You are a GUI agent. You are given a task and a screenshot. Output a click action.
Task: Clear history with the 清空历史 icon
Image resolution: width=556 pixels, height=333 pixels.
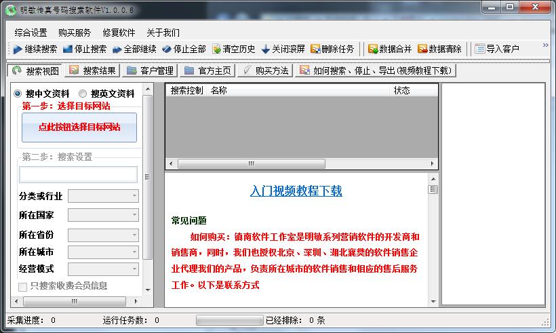(216, 49)
